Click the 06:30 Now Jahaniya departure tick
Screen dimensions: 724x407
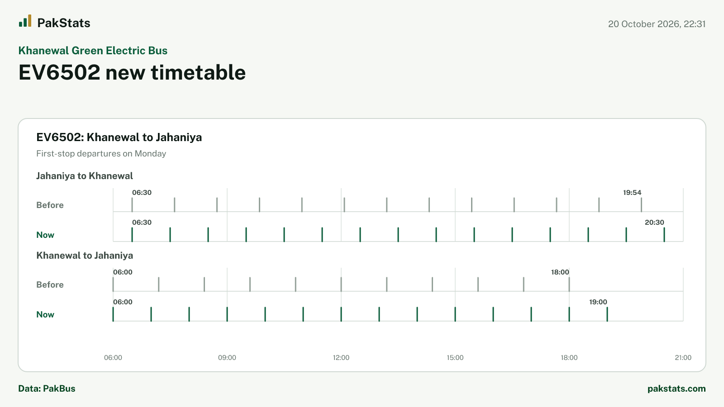click(x=132, y=235)
